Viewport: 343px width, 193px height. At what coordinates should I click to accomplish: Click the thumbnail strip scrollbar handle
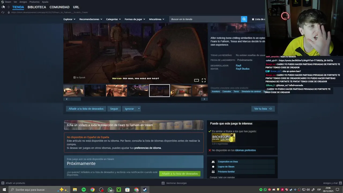[76, 99]
